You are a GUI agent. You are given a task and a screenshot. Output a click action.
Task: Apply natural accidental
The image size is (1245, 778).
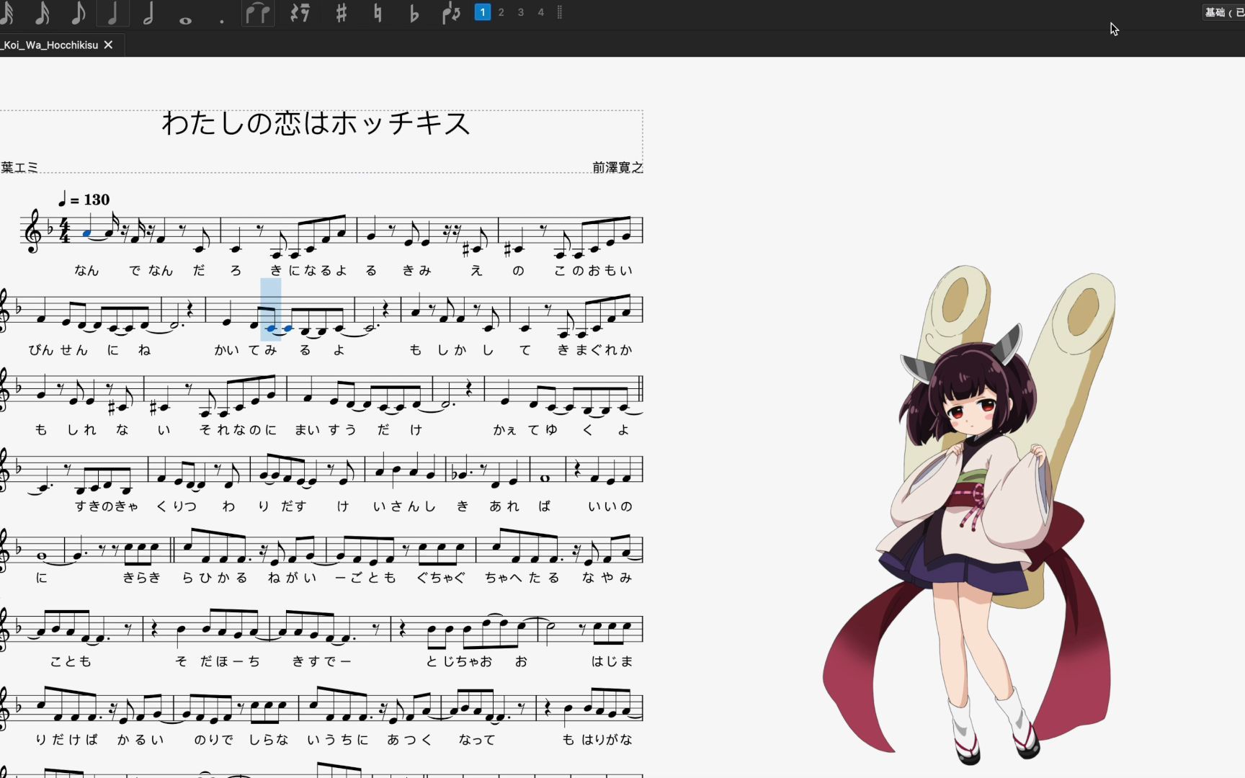378,13
